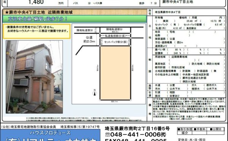Image resolution: width=228 pixels, height=141 pixels.
Task: Select the 取引形態 header cell
Action: pyautogui.click(x=185, y=129)
